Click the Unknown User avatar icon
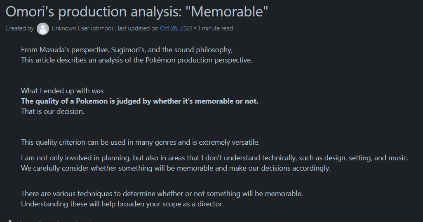Image resolution: width=423 pixels, height=222 pixels. click(x=43, y=29)
